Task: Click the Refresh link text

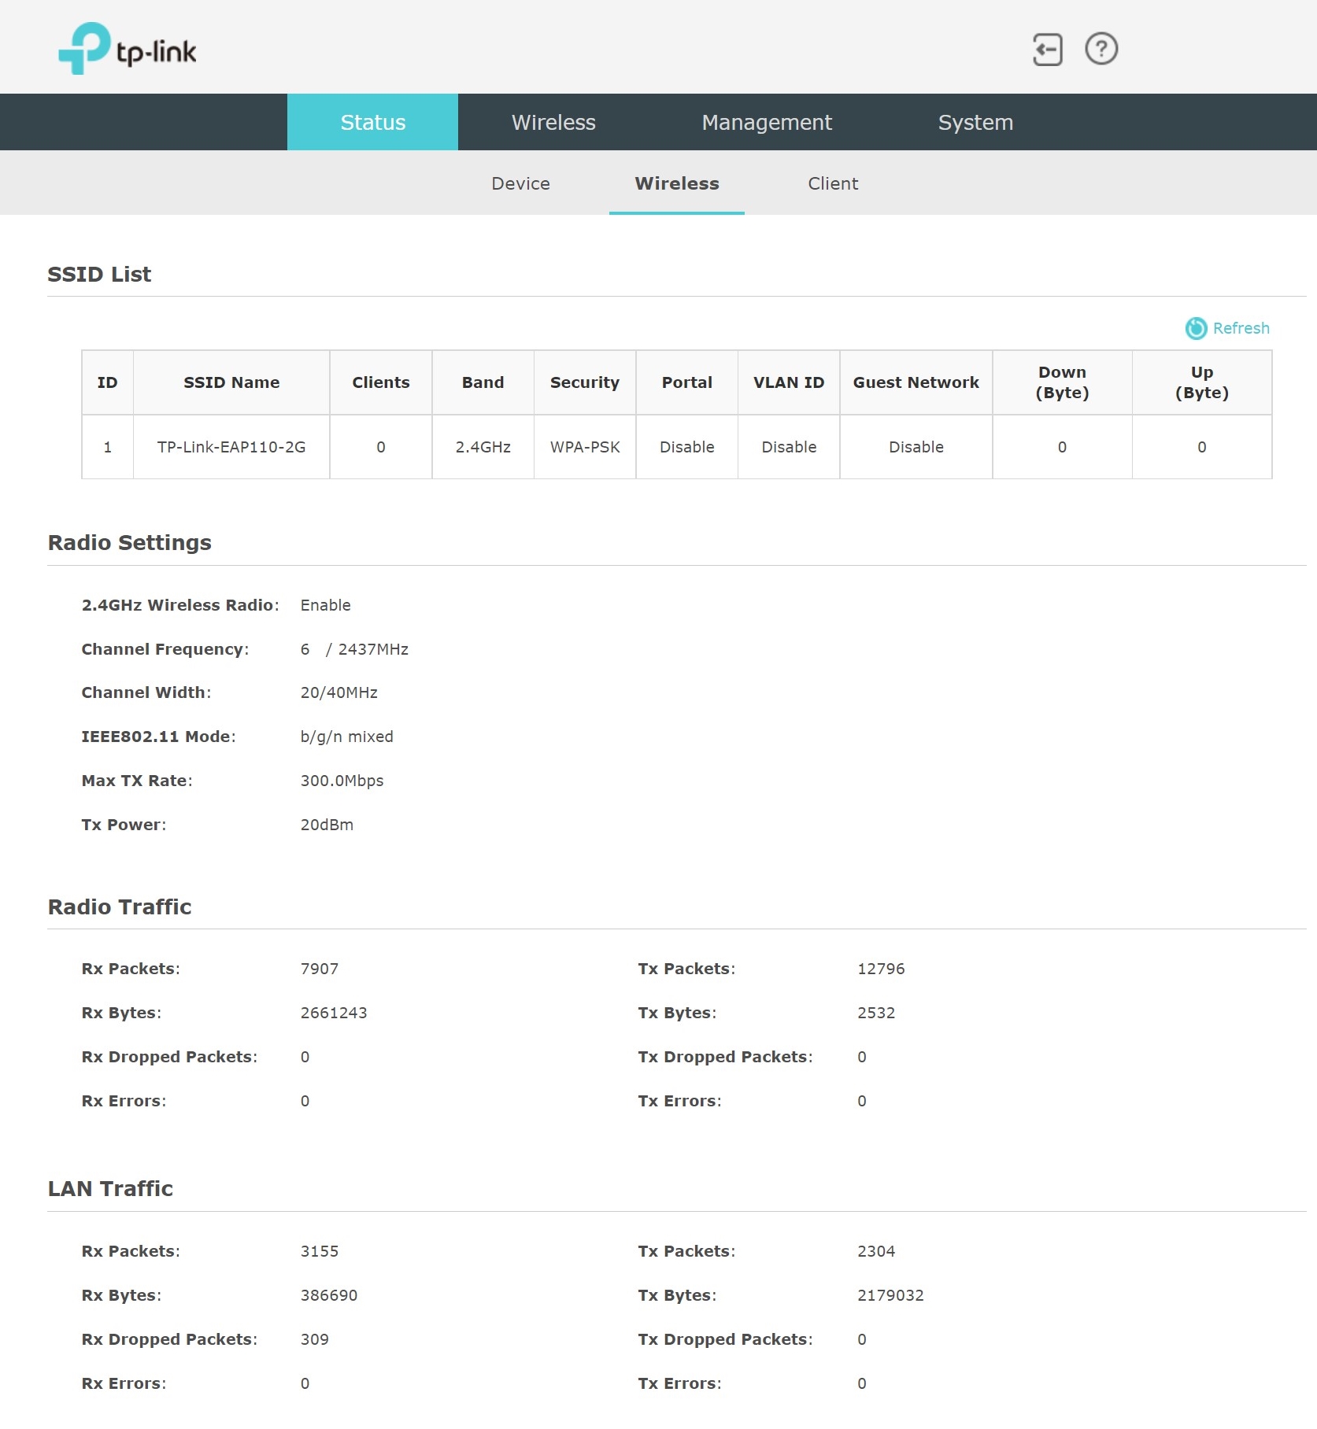Action: pos(1241,328)
